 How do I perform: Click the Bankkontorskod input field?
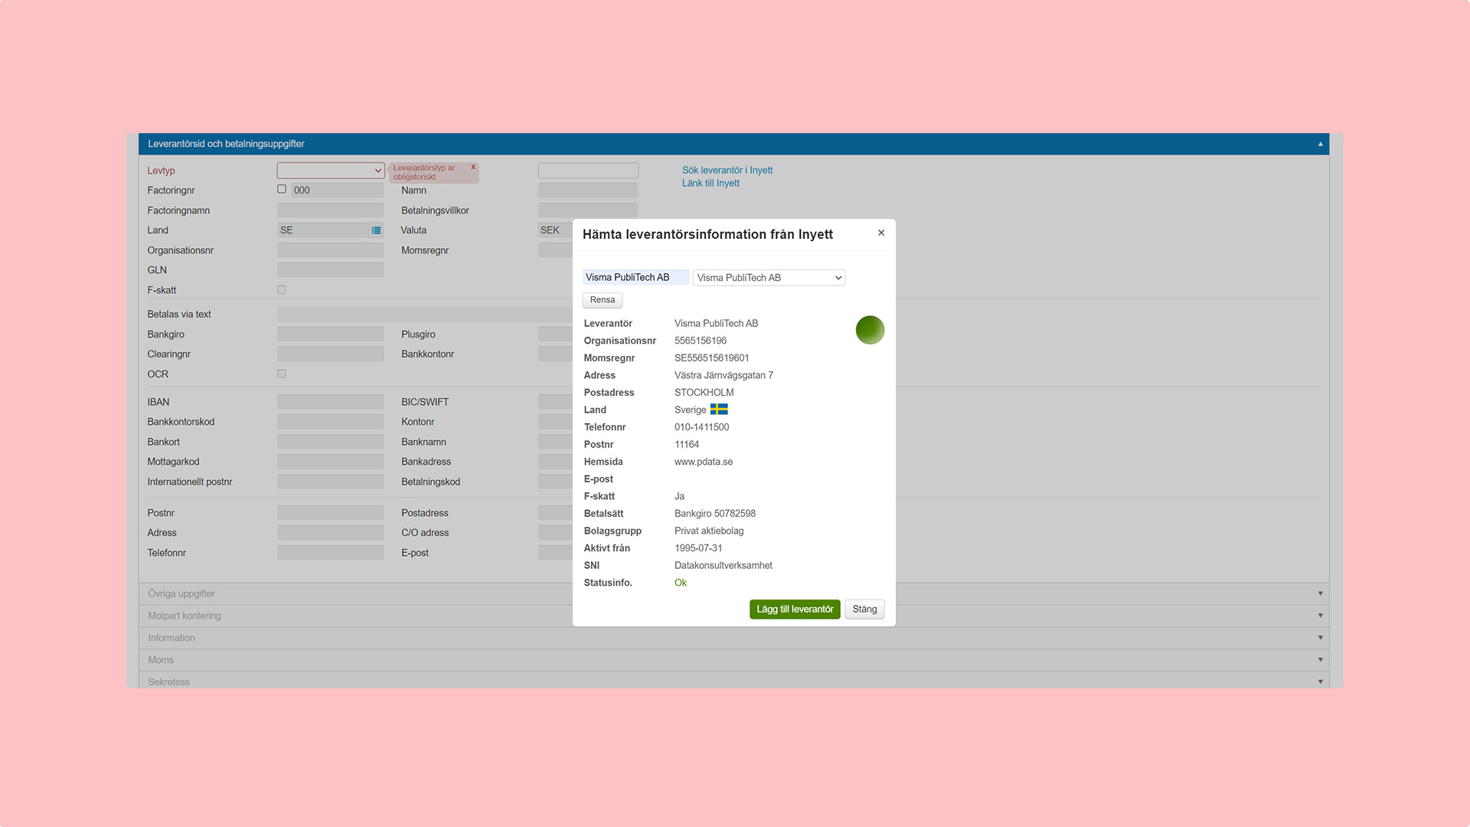point(331,422)
